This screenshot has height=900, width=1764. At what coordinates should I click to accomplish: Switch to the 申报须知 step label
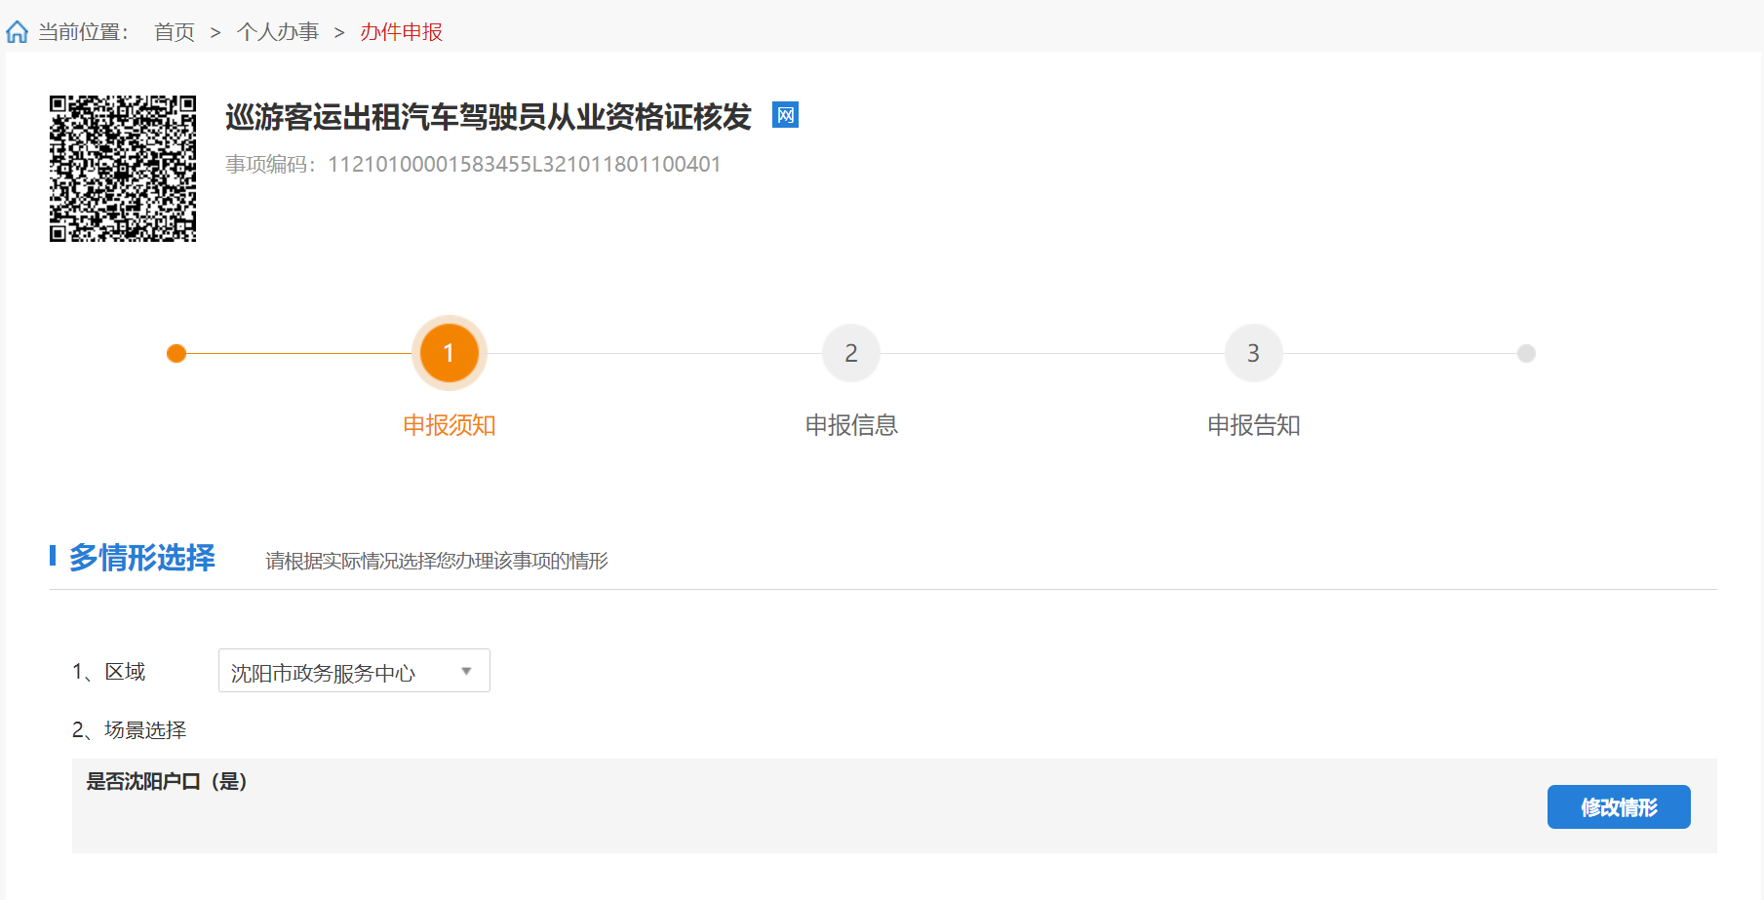click(449, 425)
